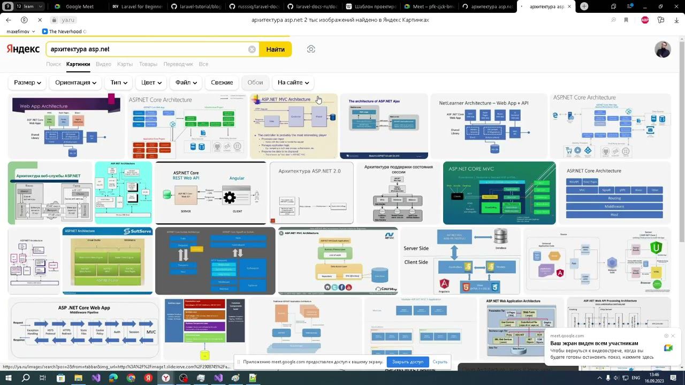The width and height of the screenshot is (685, 385).
Task: Bookmark this page in the address bar
Action: (x=626, y=20)
